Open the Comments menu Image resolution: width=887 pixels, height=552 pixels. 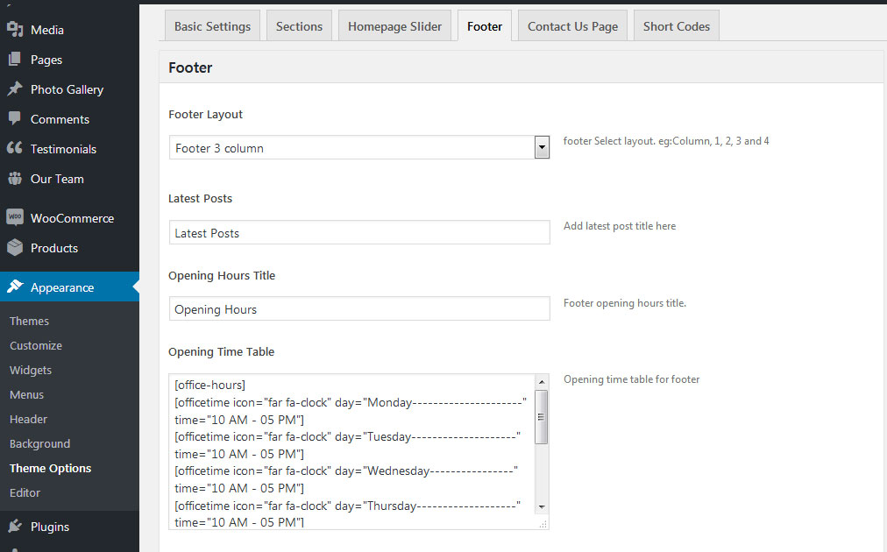[x=60, y=119]
